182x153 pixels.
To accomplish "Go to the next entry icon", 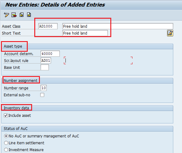I will (29, 15).
